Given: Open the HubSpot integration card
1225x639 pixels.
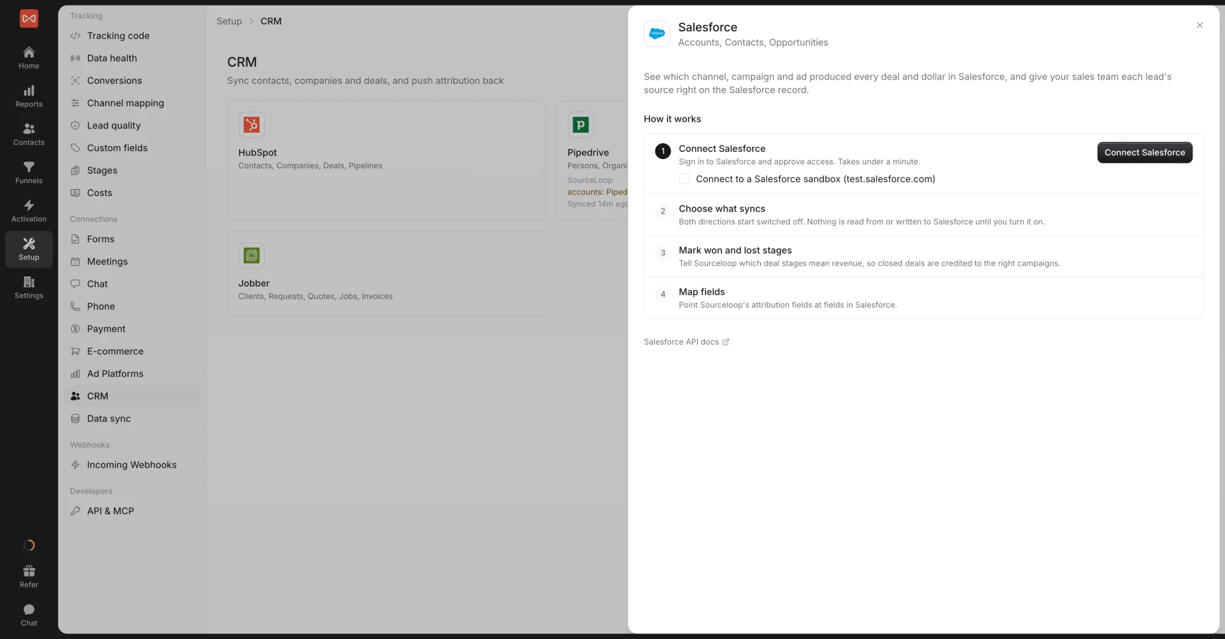Looking at the screenshot, I should 386,160.
